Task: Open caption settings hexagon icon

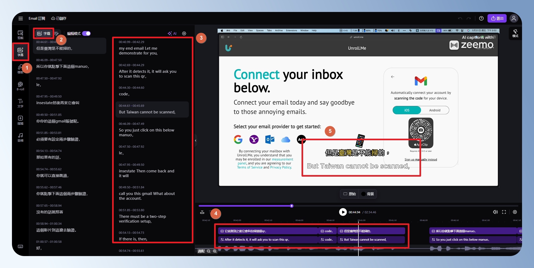Action: (184, 33)
